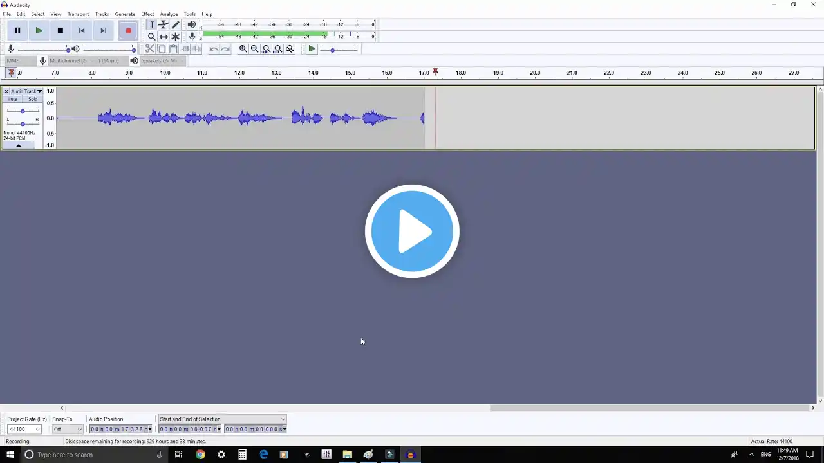The image size is (824, 463).
Task: Click the Audio Track gain slider
Action: tap(23, 111)
